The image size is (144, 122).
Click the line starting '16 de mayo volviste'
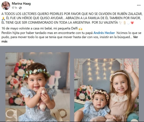pyautogui.click(x=42, y=28)
